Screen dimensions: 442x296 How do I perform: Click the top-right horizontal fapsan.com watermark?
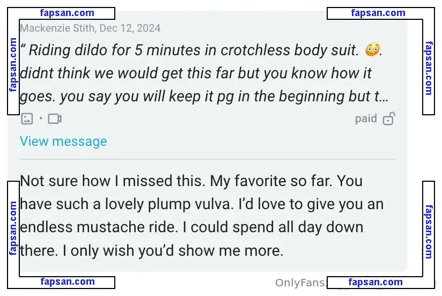click(x=378, y=13)
